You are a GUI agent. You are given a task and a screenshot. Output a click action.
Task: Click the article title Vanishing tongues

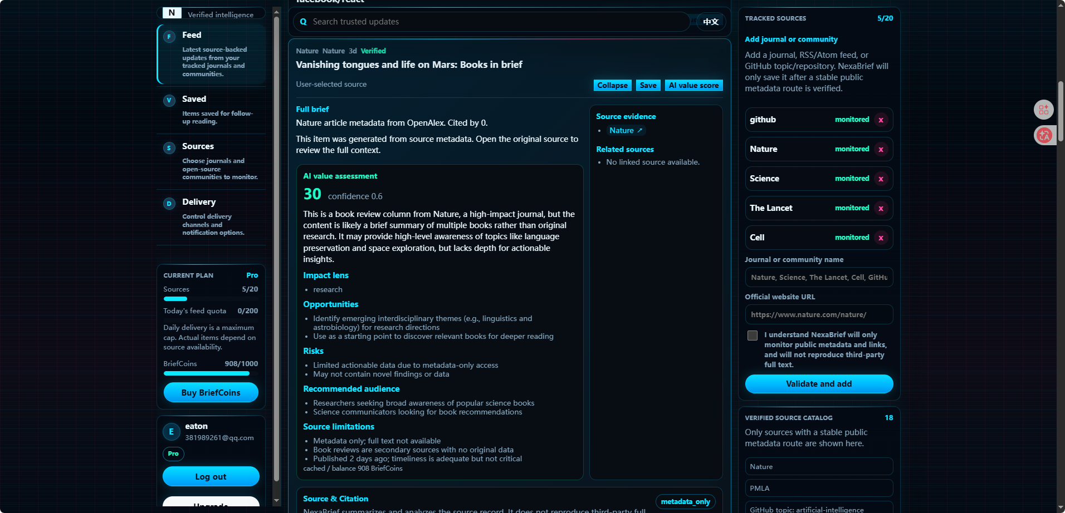click(409, 65)
